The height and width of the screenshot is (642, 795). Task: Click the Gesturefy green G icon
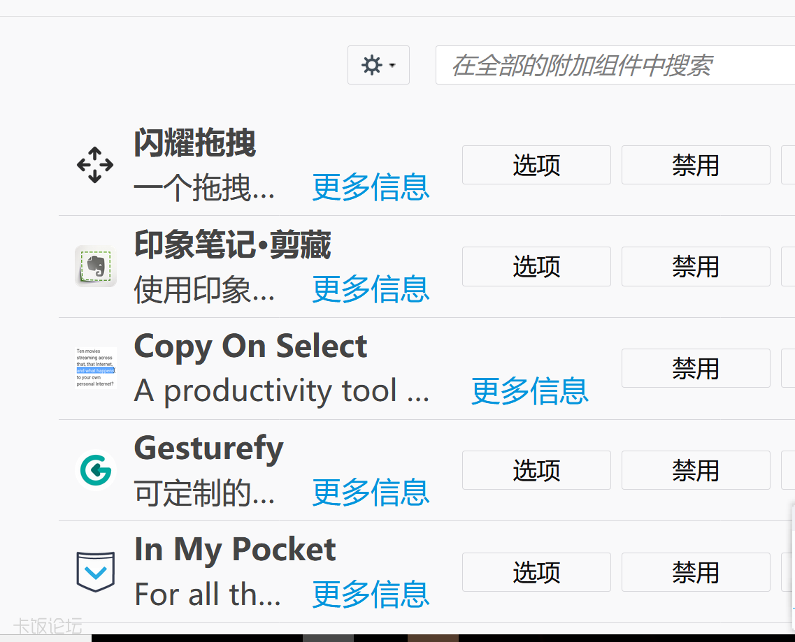[96, 469]
